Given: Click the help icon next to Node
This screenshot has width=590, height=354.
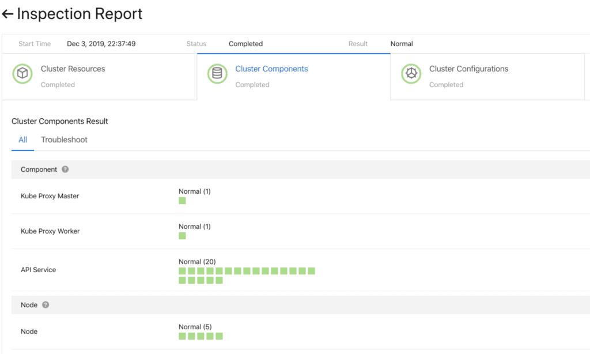Looking at the screenshot, I should click(46, 304).
